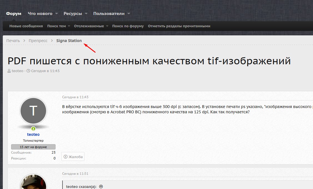
Task: Click Реакции count 0
Action: click(54, 158)
